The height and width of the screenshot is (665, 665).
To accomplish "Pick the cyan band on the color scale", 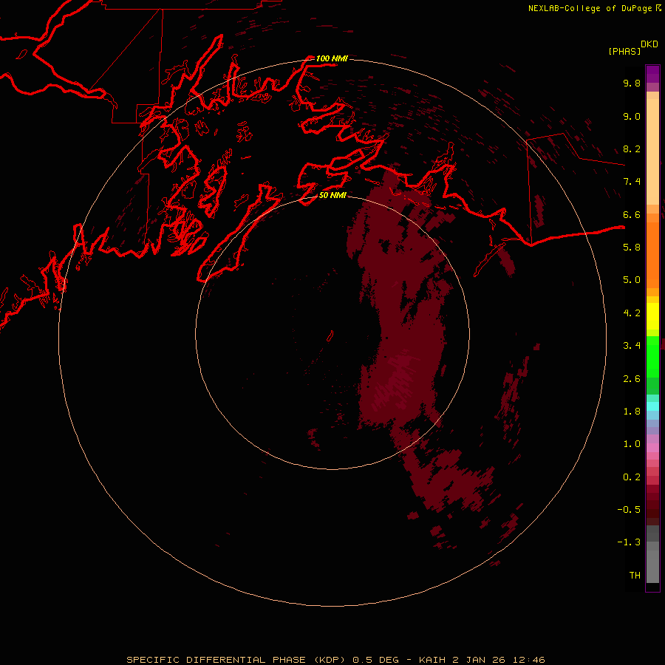I will 652,406.
